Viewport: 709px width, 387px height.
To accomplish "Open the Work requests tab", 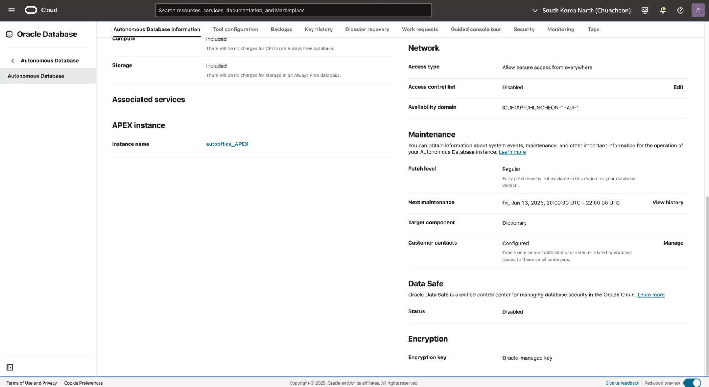I will pyautogui.click(x=420, y=29).
